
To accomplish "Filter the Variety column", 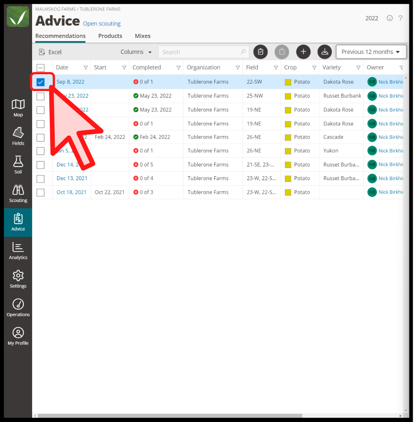I will click(x=358, y=68).
